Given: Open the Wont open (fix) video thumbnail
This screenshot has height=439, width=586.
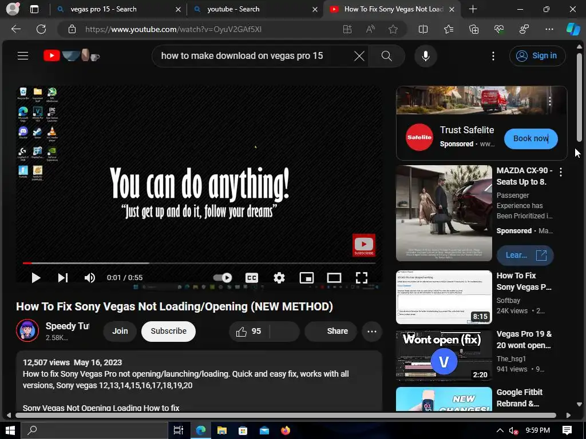Looking at the screenshot, I should (444, 356).
